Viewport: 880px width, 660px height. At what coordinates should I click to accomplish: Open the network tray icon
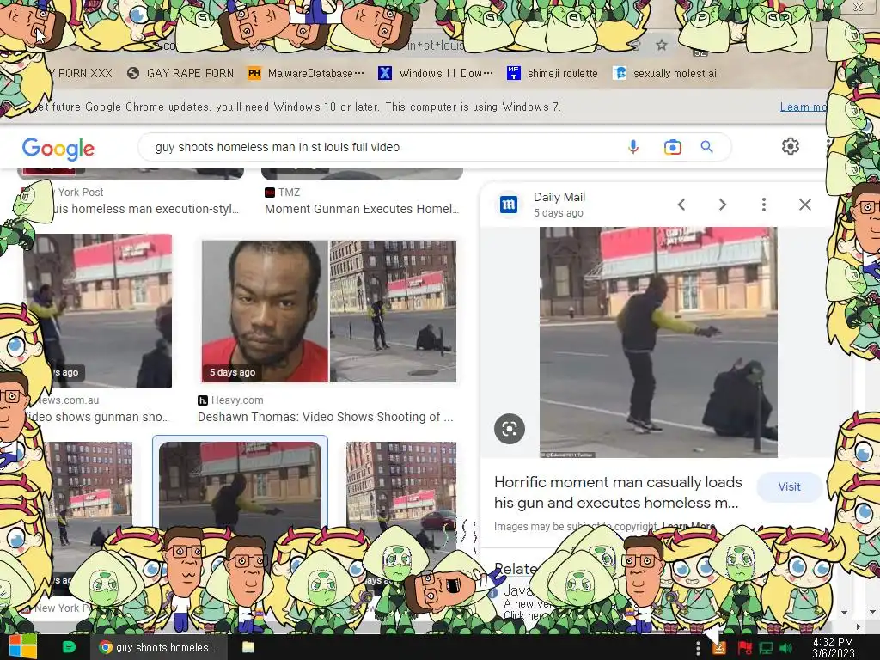point(766,648)
